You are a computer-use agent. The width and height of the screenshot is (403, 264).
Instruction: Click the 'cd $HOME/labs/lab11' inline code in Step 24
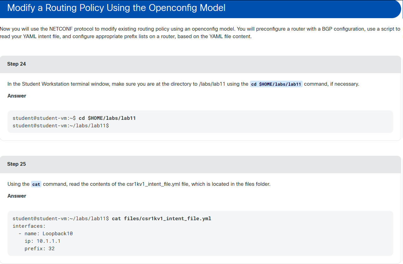[276, 84]
